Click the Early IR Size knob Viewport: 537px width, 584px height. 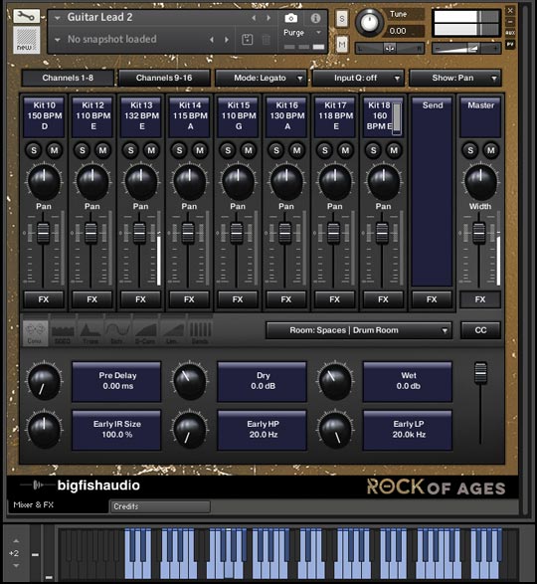[44, 430]
